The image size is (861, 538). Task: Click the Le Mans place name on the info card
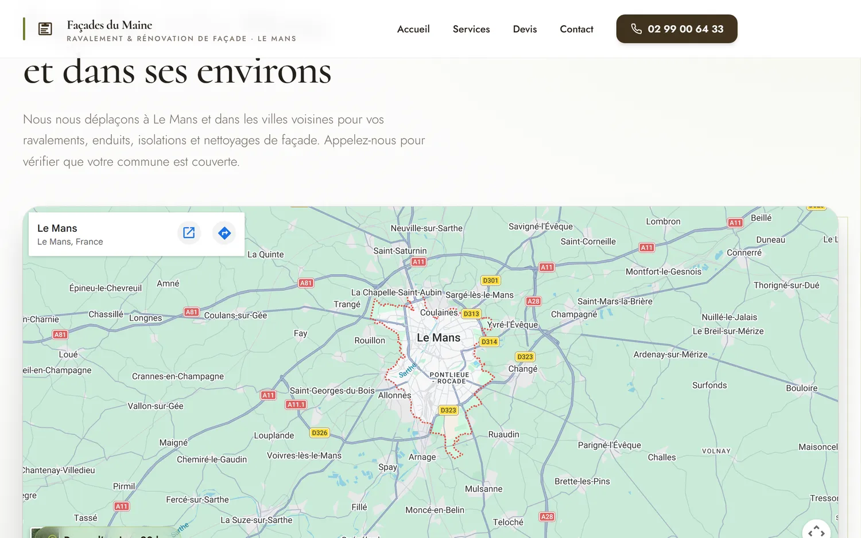coord(57,228)
